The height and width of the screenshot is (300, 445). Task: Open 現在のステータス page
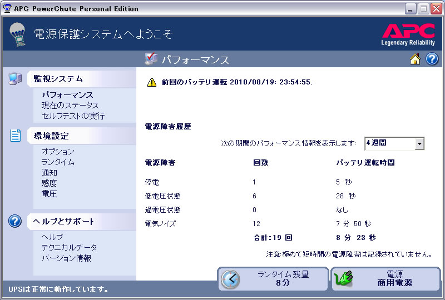point(70,105)
